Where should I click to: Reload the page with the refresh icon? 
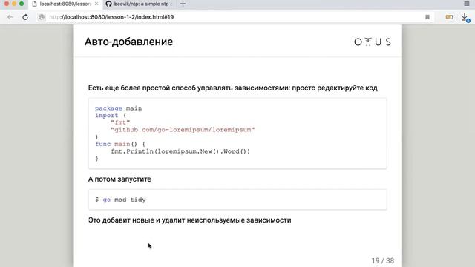[x=25, y=17]
